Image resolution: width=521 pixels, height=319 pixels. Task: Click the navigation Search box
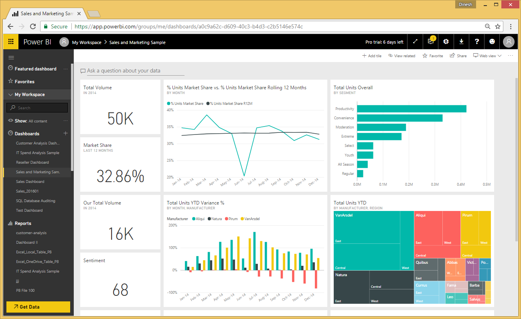coord(37,108)
